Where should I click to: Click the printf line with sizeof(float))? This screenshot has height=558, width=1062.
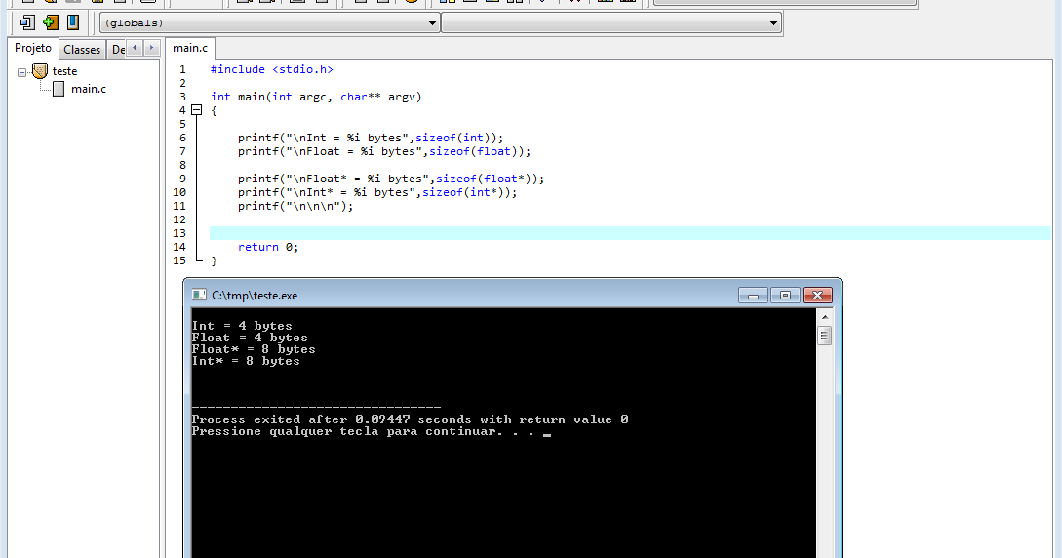[384, 151]
